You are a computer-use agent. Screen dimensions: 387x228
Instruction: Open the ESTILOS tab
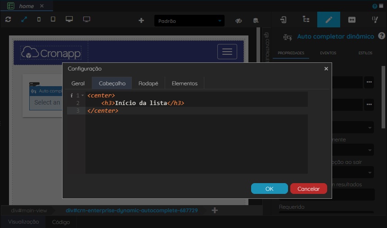[365, 53]
